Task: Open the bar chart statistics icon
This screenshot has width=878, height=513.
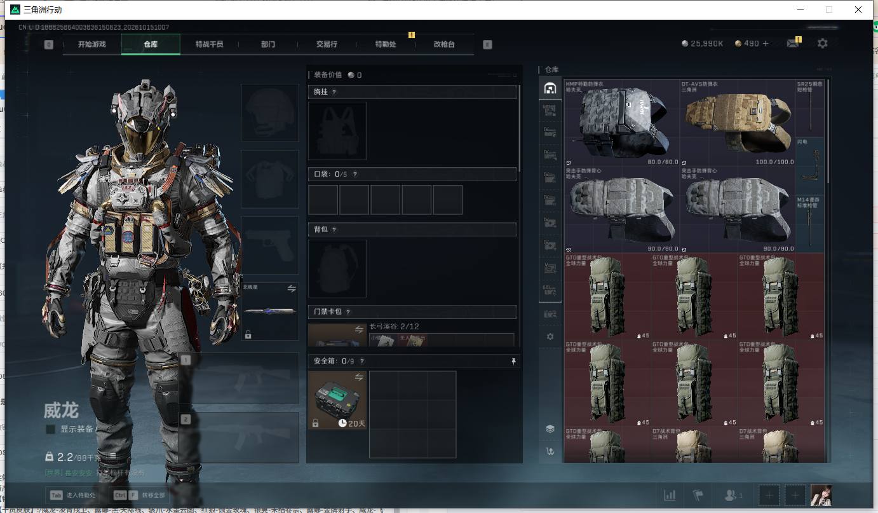Action: [670, 495]
